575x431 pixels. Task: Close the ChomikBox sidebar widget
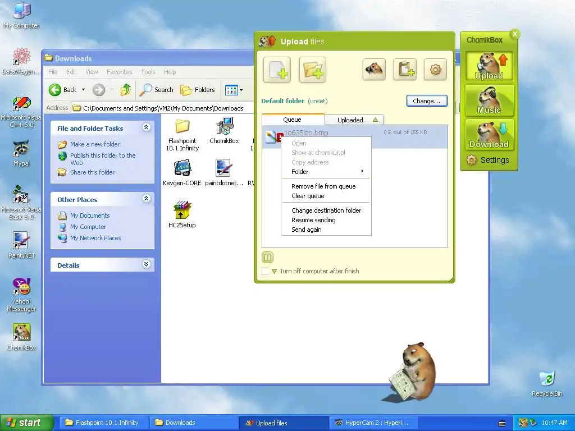coord(515,34)
